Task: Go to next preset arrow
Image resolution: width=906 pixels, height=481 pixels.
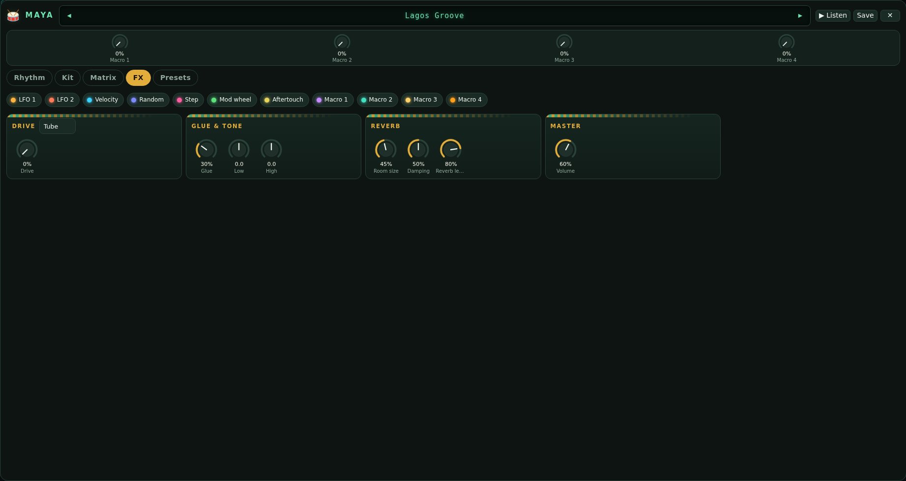Action: pos(800,16)
